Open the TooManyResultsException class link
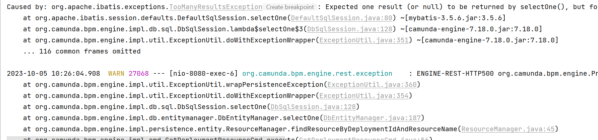 [216, 7]
